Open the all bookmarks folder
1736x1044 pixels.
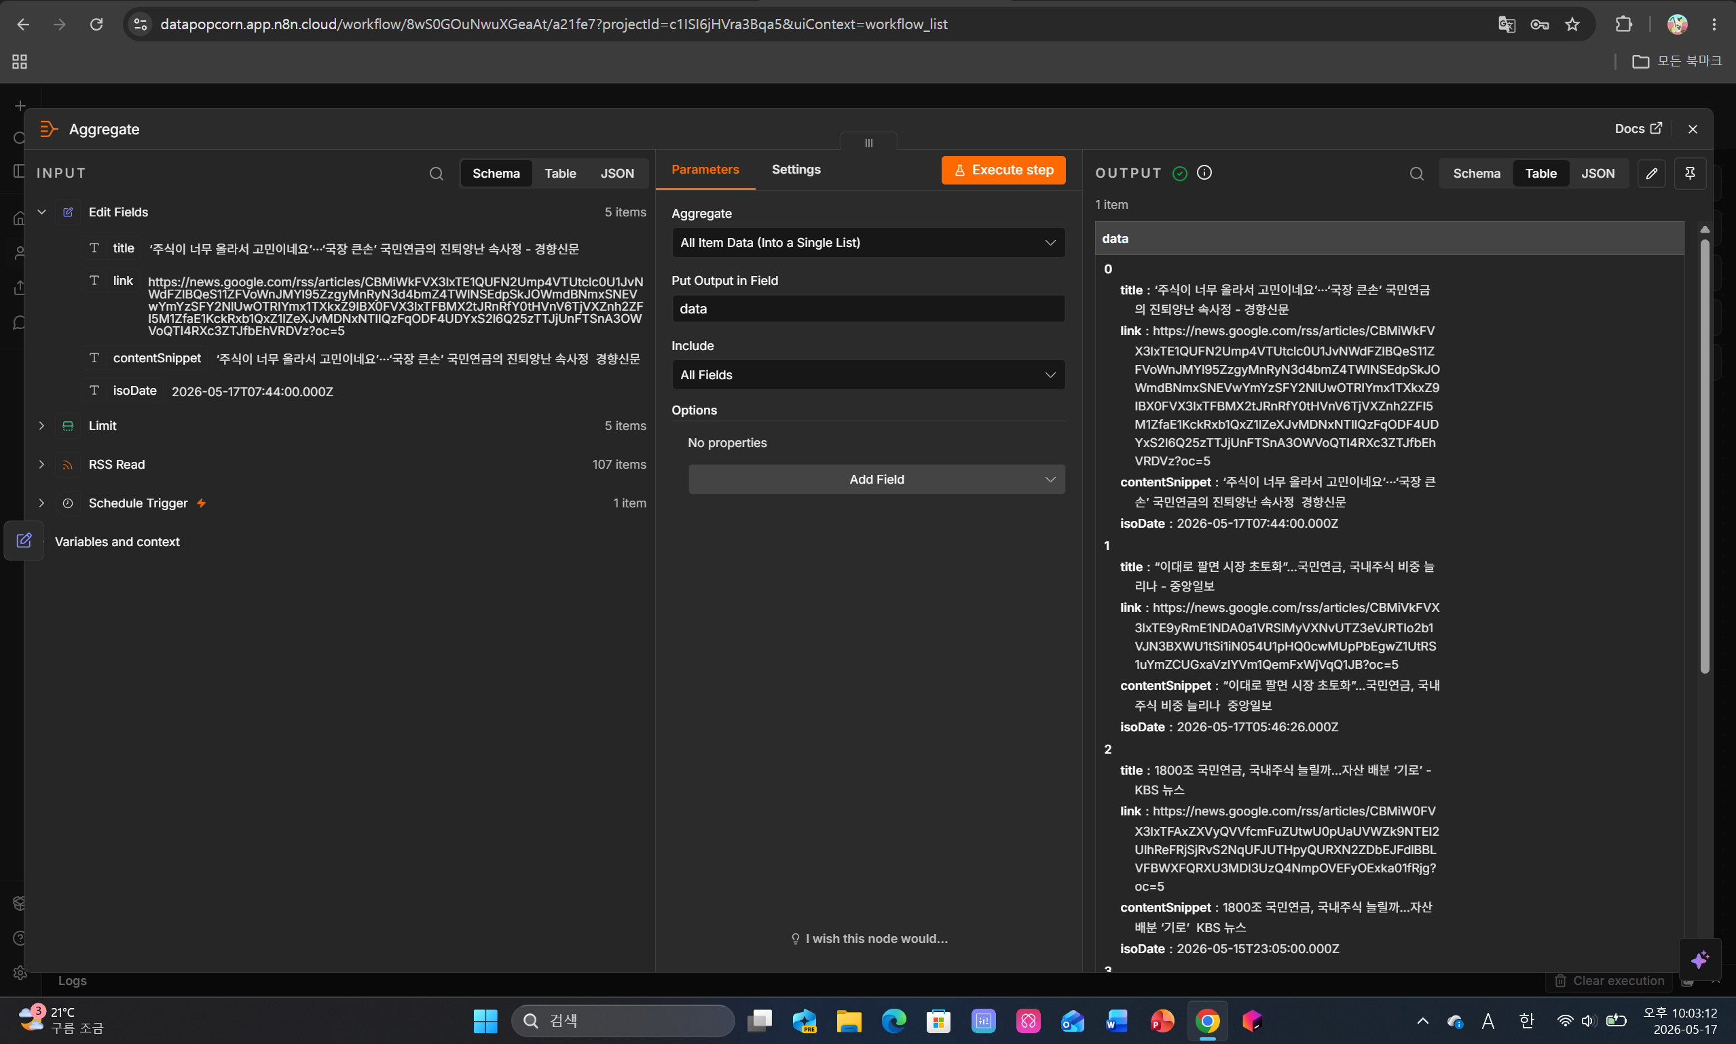[x=1676, y=61]
